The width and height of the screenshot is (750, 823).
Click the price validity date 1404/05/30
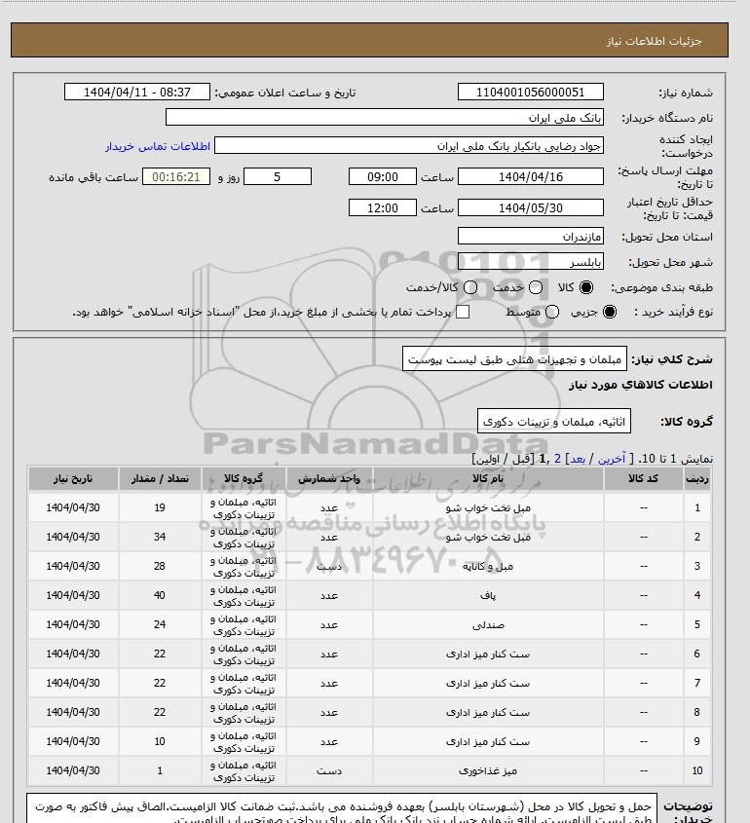[531, 207]
